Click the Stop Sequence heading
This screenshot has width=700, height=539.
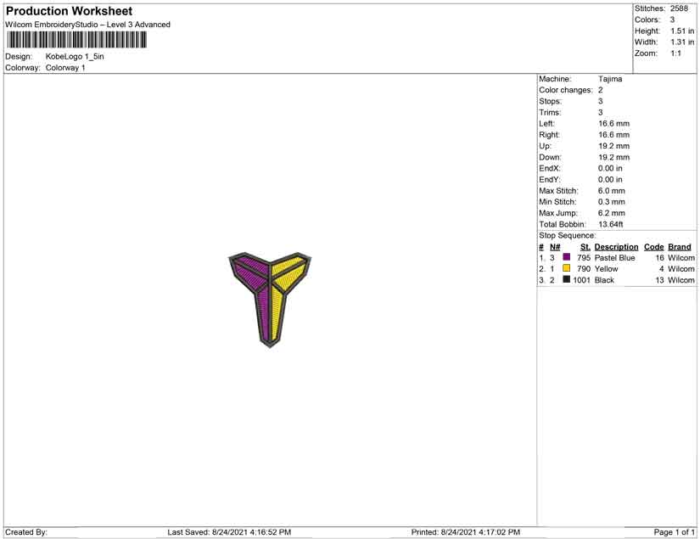[x=567, y=235]
